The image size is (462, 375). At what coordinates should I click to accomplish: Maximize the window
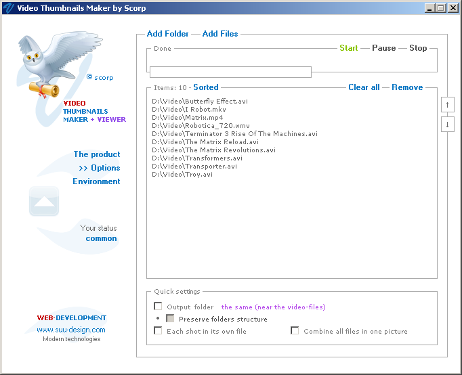click(441, 8)
